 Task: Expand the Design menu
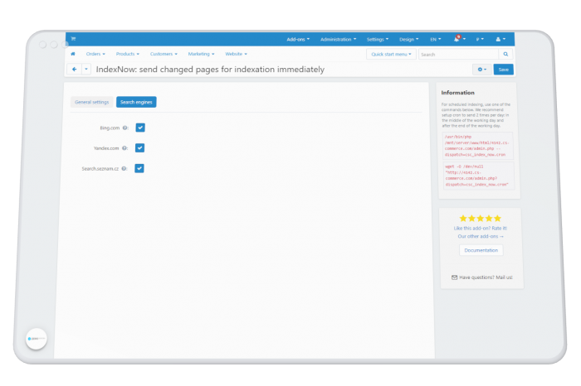408,39
